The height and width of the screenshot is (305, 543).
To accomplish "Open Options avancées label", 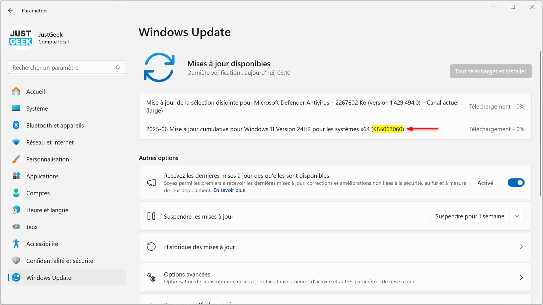I will pyautogui.click(x=187, y=274).
